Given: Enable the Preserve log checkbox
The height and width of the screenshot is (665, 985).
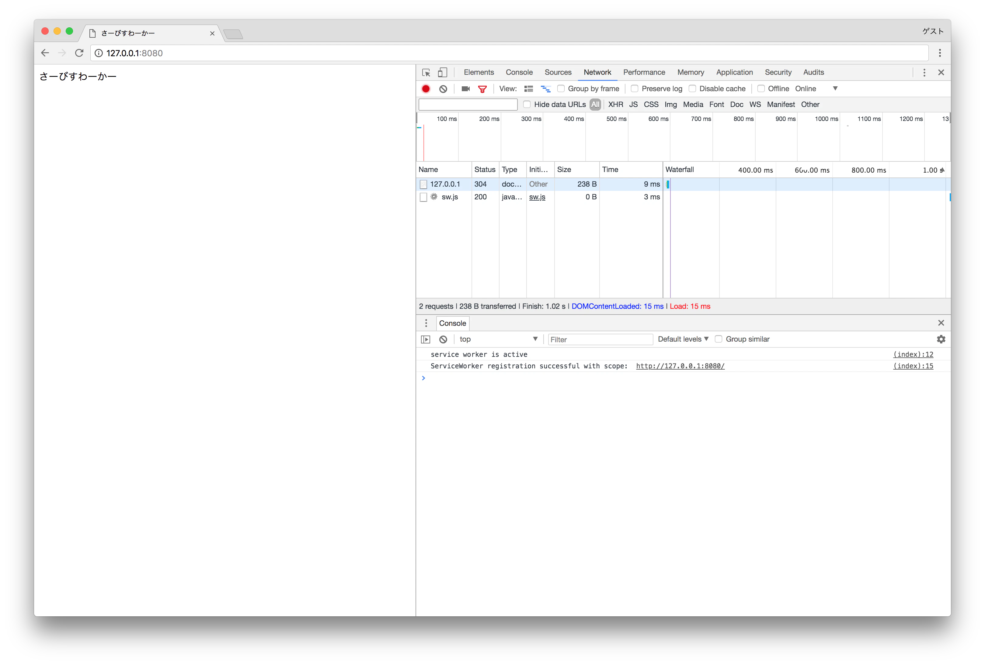Looking at the screenshot, I should 635,88.
